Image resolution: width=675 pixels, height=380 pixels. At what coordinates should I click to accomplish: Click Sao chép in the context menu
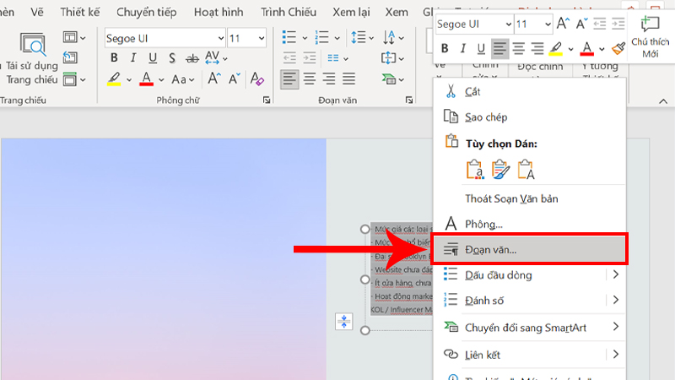pyautogui.click(x=486, y=117)
